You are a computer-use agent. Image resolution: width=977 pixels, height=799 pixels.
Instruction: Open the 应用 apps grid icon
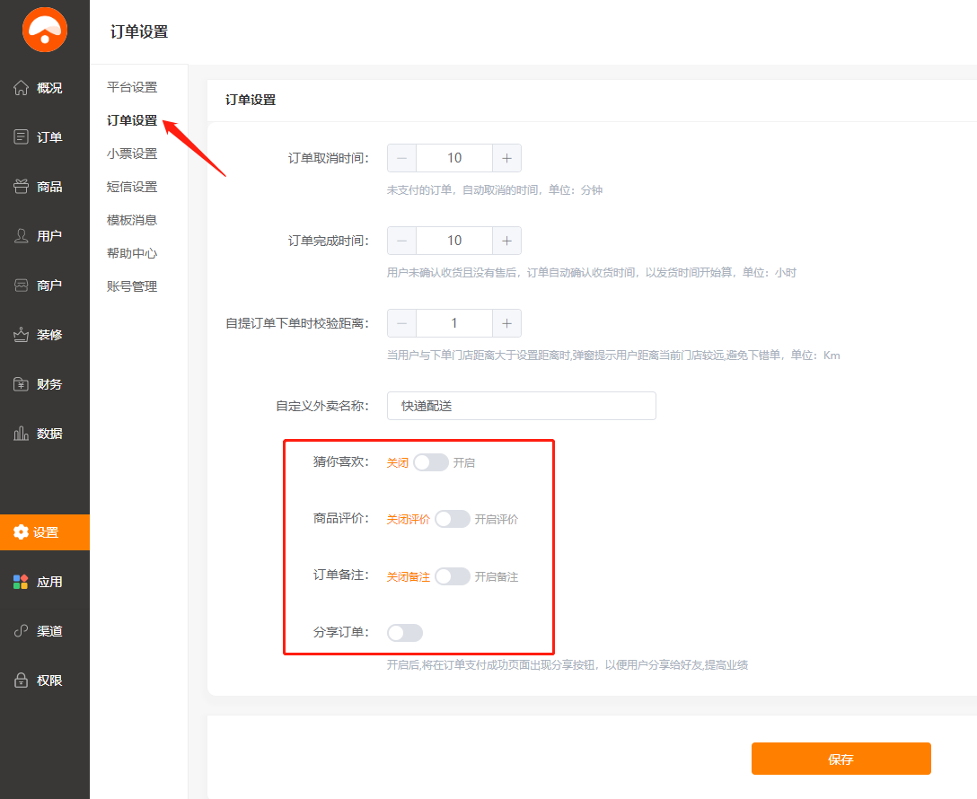(x=21, y=582)
